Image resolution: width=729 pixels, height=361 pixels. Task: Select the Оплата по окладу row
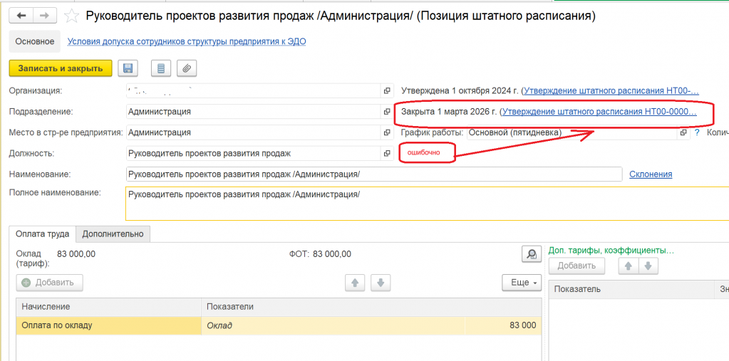pos(107,325)
